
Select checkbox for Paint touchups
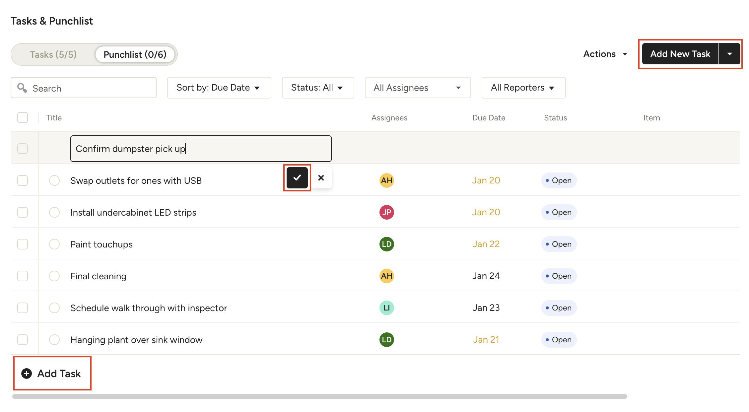[23, 244]
